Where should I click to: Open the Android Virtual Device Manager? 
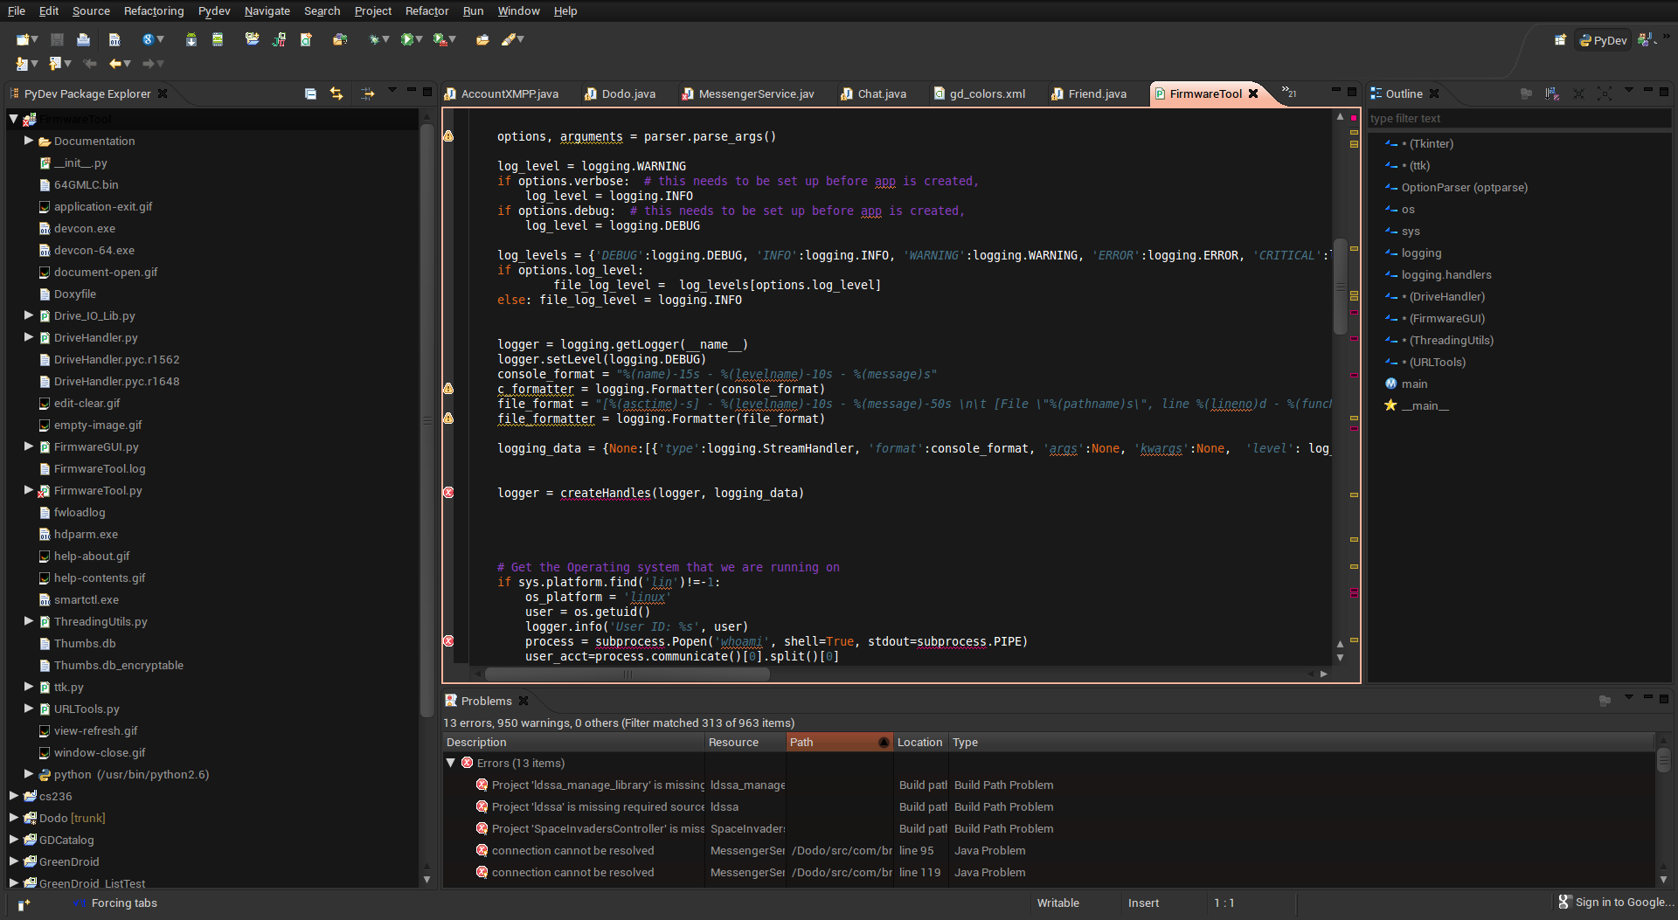coord(218,39)
